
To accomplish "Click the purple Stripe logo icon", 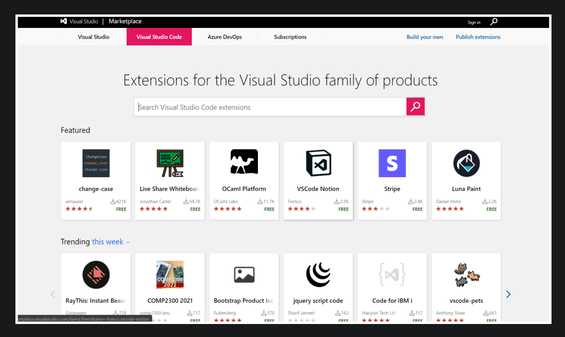I will [x=392, y=163].
